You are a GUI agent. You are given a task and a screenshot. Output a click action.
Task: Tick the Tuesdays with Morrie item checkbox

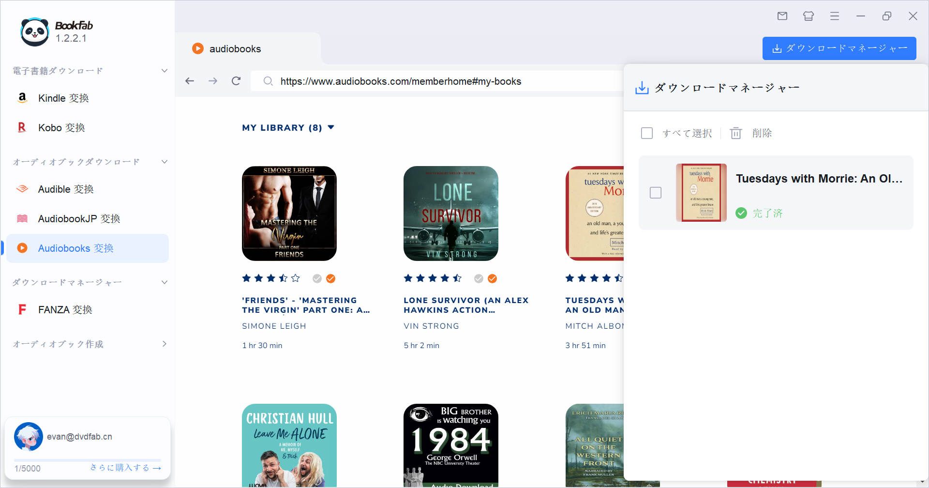pyautogui.click(x=656, y=193)
